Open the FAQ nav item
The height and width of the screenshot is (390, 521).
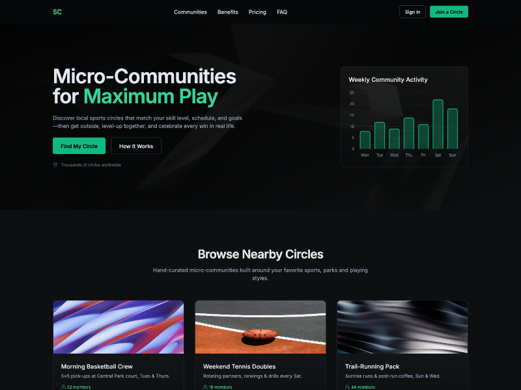pyautogui.click(x=282, y=12)
